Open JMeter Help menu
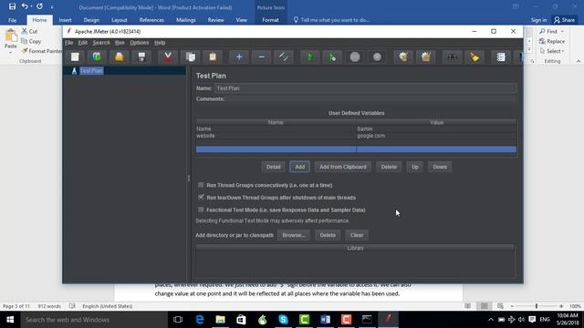This screenshot has height=328, width=584. (160, 43)
